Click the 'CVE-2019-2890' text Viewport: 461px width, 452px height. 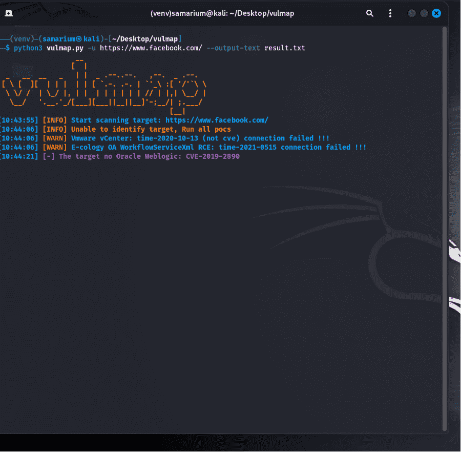tap(213, 156)
